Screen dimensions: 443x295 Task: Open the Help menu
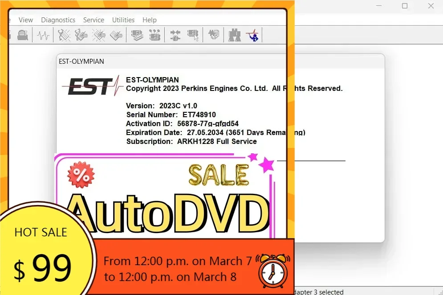[150, 20]
